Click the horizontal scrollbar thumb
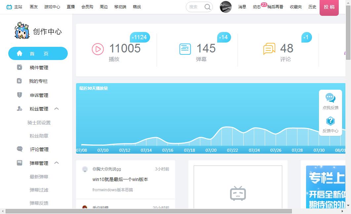351x214 pixels. 149,211
